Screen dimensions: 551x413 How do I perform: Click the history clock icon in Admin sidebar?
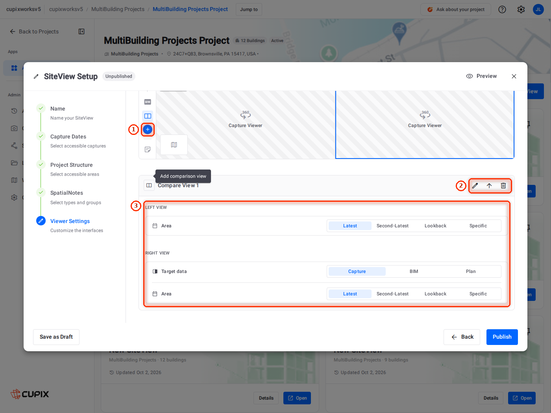pyautogui.click(x=14, y=111)
